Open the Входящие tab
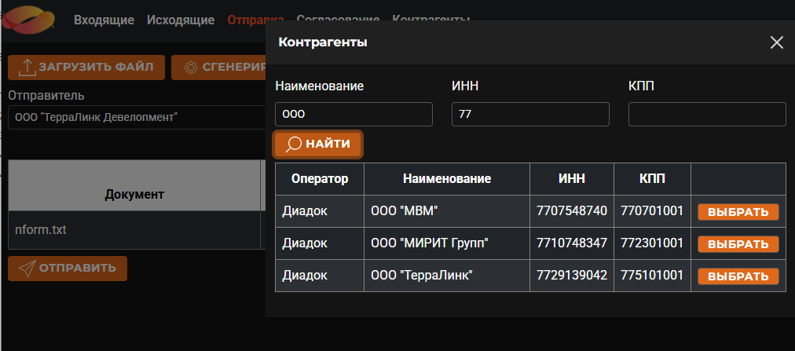Viewport: 795px width, 351px height. [104, 20]
